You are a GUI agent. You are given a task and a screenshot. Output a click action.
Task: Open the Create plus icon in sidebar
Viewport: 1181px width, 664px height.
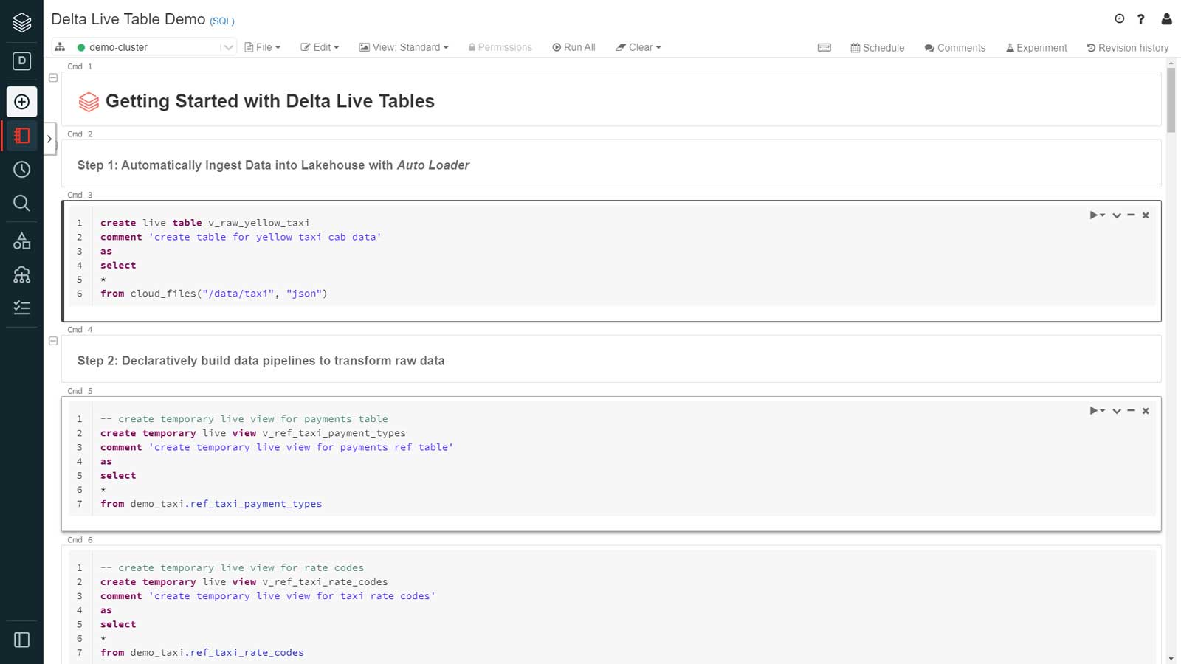pos(21,102)
